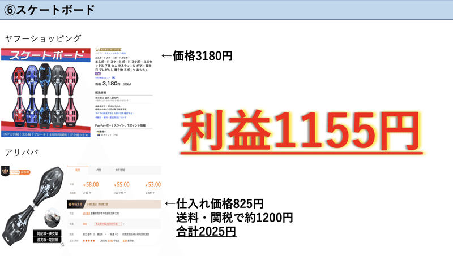
Task: Click the ←価格3180円 annotation text
Action: (x=196, y=55)
